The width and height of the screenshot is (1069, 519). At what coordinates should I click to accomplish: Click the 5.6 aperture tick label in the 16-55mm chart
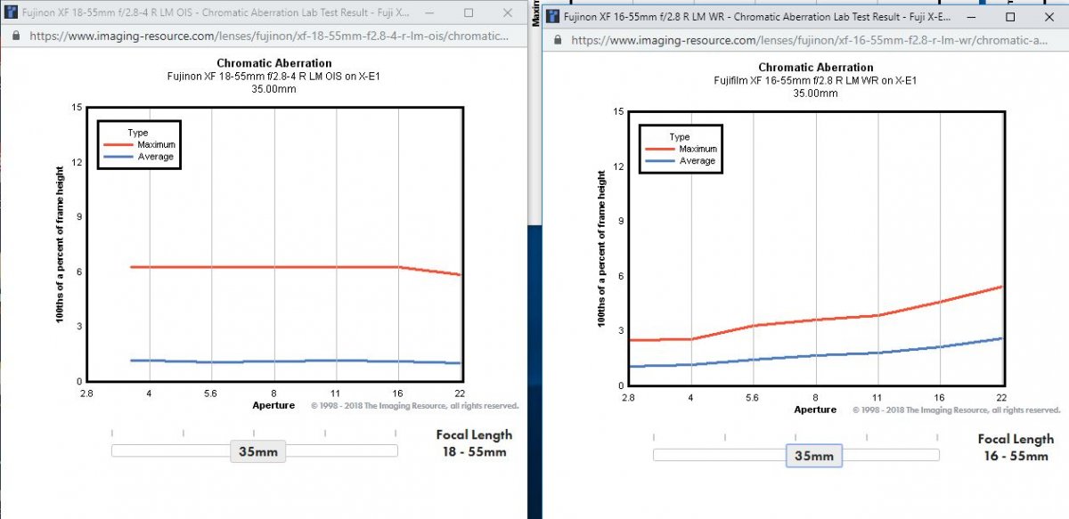point(753,398)
